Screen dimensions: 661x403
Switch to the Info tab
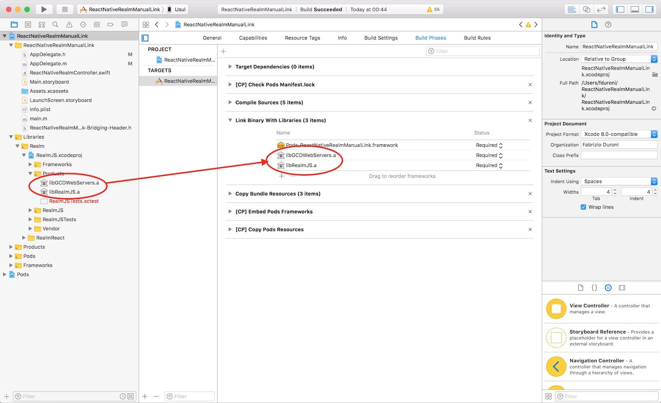coord(342,38)
